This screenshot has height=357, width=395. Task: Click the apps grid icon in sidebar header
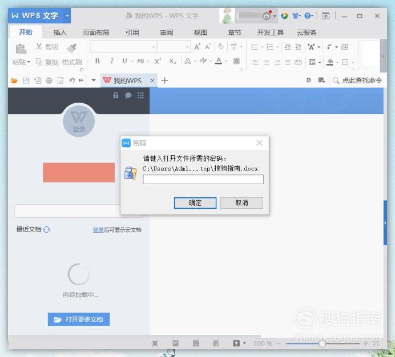pos(140,95)
